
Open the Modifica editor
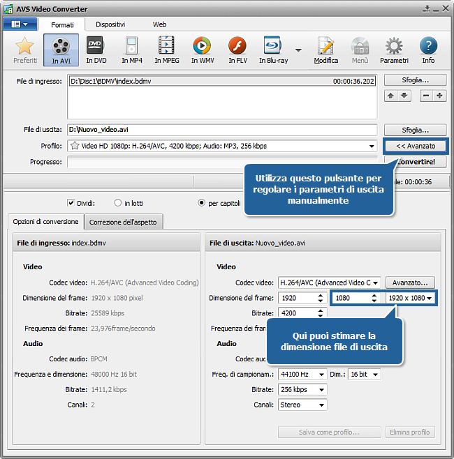point(326,50)
